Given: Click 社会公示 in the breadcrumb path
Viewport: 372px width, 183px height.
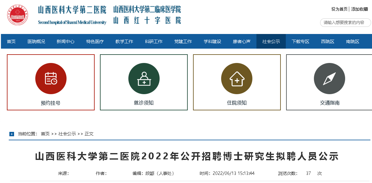Looking at the screenshot, I should (x=67, y=134).
